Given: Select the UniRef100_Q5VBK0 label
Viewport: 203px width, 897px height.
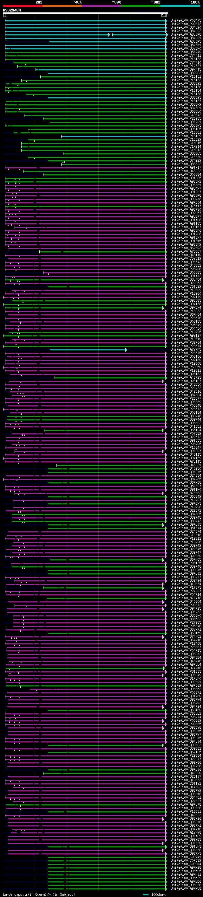Looking at the screenshot, I should click(186, 48).
